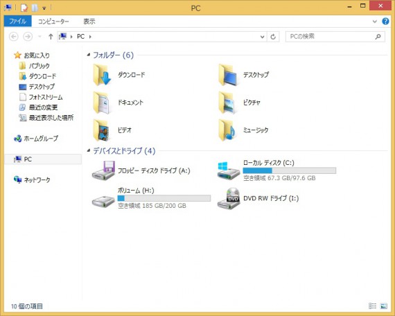The image size is (395, 316).
Task: Collapse the フォルダー (6) group
Action: coord(89,55)
